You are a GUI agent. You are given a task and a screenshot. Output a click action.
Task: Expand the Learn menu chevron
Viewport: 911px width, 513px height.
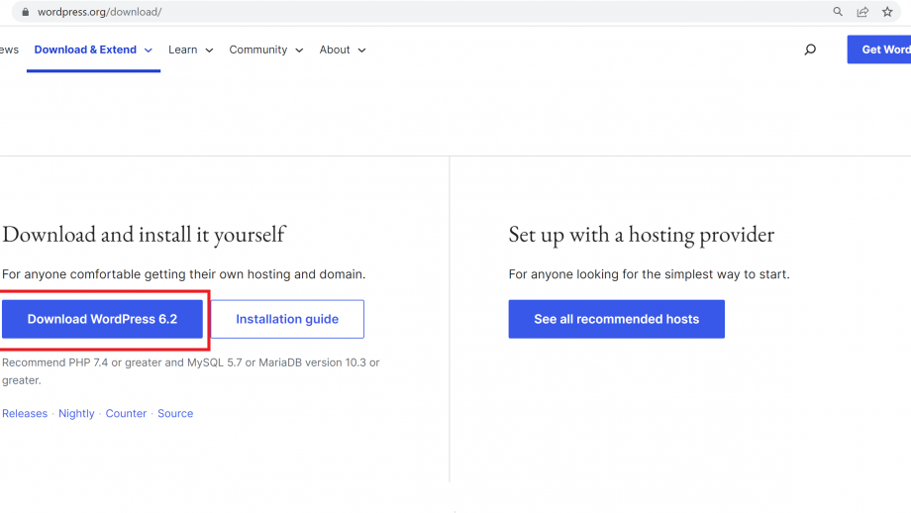[209, 51]
